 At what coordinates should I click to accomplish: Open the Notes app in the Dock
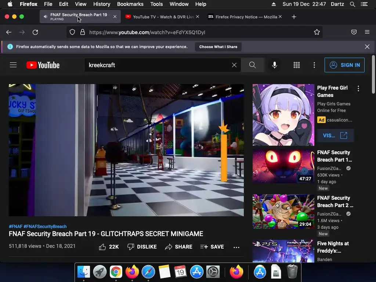pyautogui.click(x=164, y=272)
